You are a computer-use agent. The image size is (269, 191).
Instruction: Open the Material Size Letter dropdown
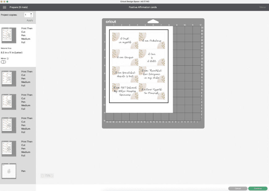click(x=12, y=52)
